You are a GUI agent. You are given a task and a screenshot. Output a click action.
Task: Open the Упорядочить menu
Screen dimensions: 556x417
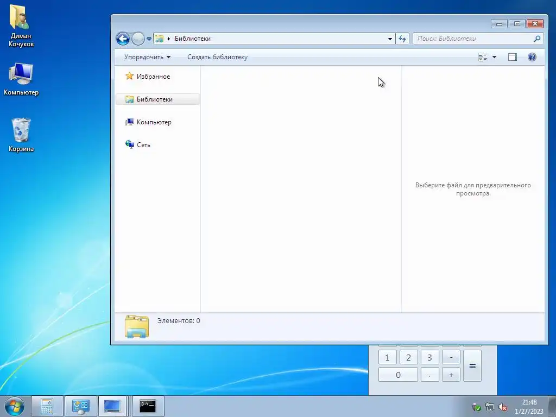click(147, 57)
